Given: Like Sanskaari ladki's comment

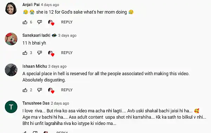Looking at the screenshot, I should (25, 53).
